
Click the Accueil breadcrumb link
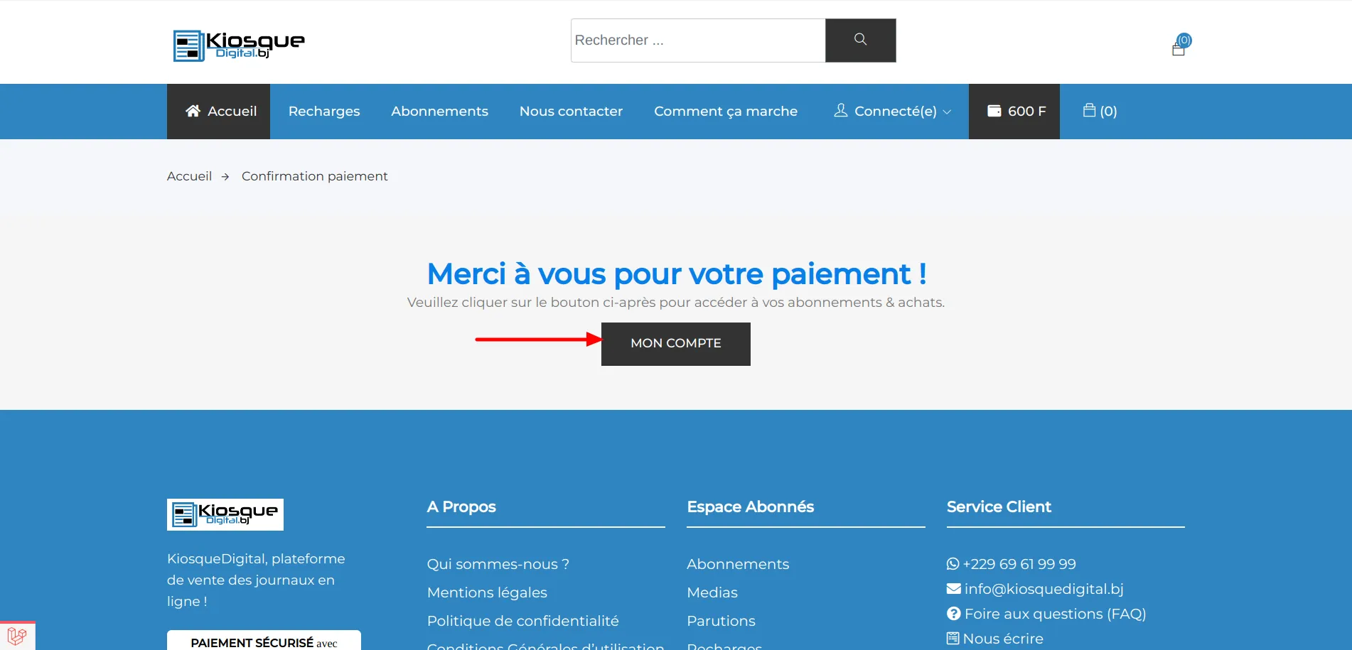189,175
